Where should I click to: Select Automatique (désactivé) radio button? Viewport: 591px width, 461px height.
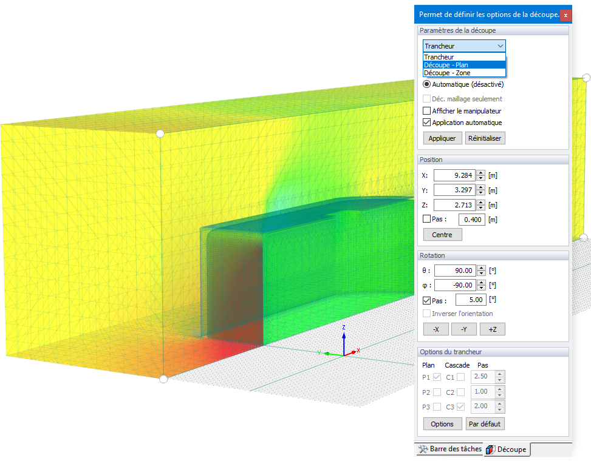pos(426,84)
